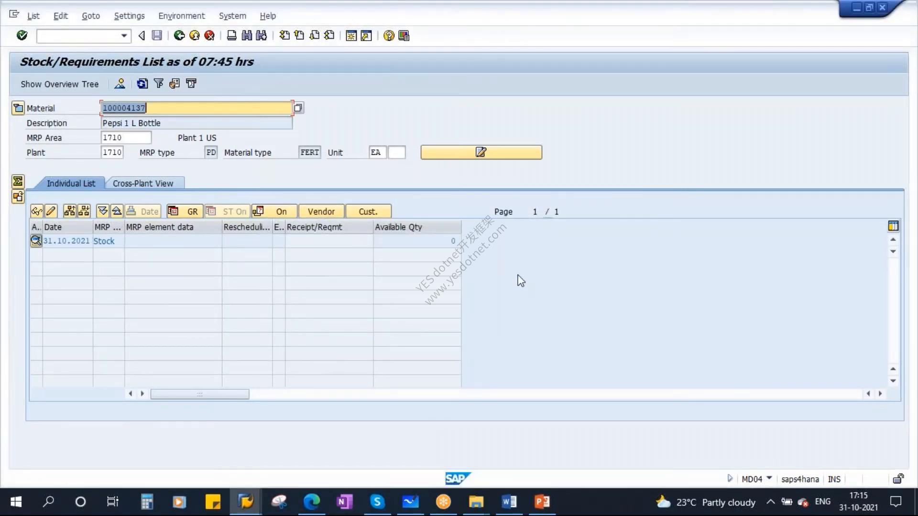Toggle the On display filter button

click(274, 211)
